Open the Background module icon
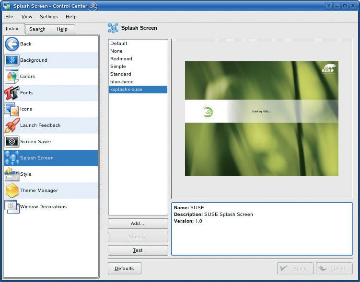The width and height of the screenshot is (360, 282). (x=12, y=60)
